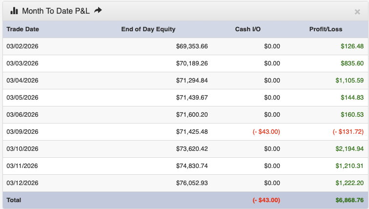This screenshot has height=209, width=369.
Task: Click equity value $73,620.42
Action: pos(192,149)
